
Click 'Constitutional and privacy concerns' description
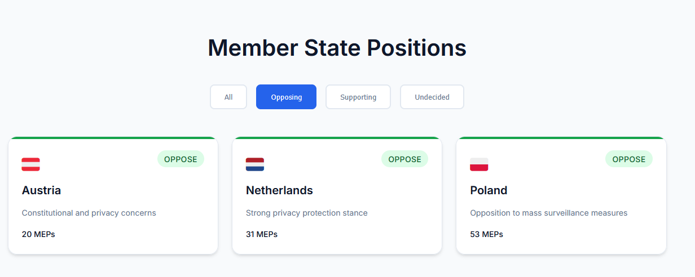click(x=89, y=213)
